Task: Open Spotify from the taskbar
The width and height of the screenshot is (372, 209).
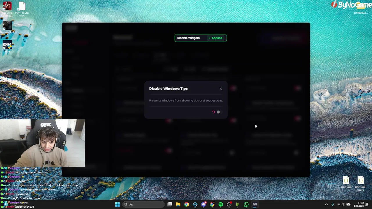Action: point(221,204)
